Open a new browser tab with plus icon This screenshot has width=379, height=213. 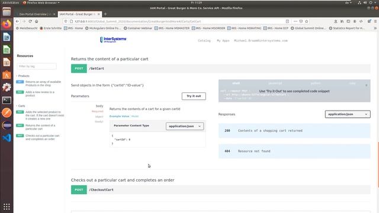pyautogui.click(x=105, y=14)
